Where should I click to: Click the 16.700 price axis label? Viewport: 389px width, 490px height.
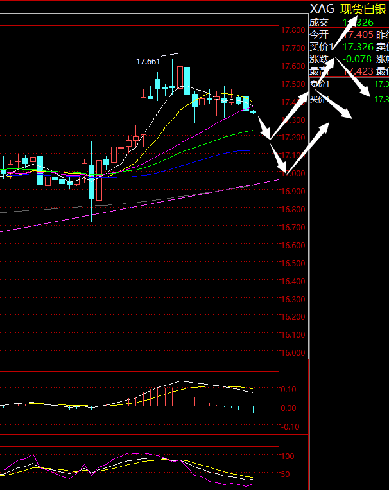[x=293, y=228]
